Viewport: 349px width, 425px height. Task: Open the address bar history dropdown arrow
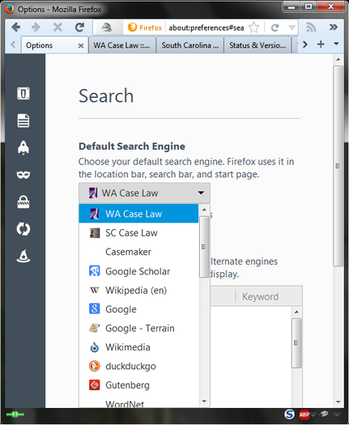[292, 28]
